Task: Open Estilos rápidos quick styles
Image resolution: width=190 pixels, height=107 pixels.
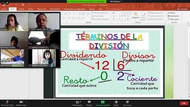Action: click(143, 16)
